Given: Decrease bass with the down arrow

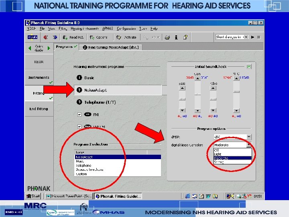Looking at the screenshot, I should pos(182,111).
